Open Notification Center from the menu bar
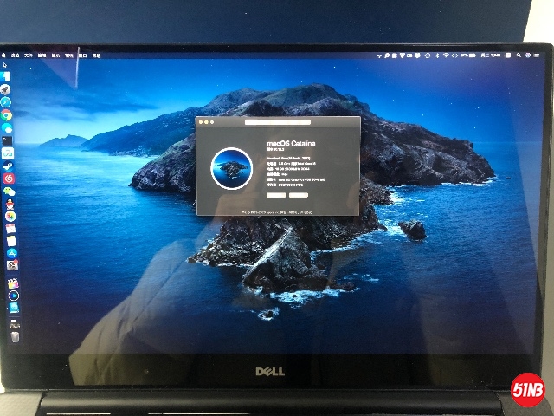554x416 pixels. click(x=535, y=55)
